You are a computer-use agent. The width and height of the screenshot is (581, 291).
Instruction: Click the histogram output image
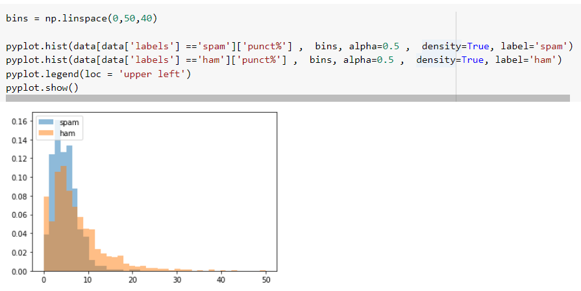click(x=145, y=197)
